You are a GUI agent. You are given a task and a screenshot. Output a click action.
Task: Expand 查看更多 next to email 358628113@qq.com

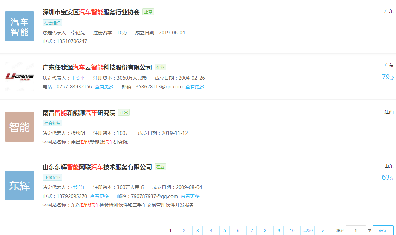click(x=195, y=87)
